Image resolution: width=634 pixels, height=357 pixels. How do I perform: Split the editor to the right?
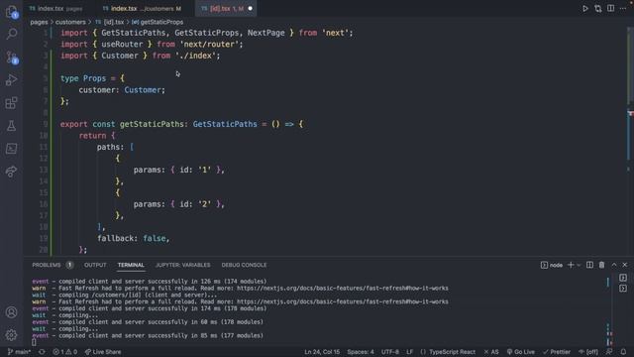point(610,8)
